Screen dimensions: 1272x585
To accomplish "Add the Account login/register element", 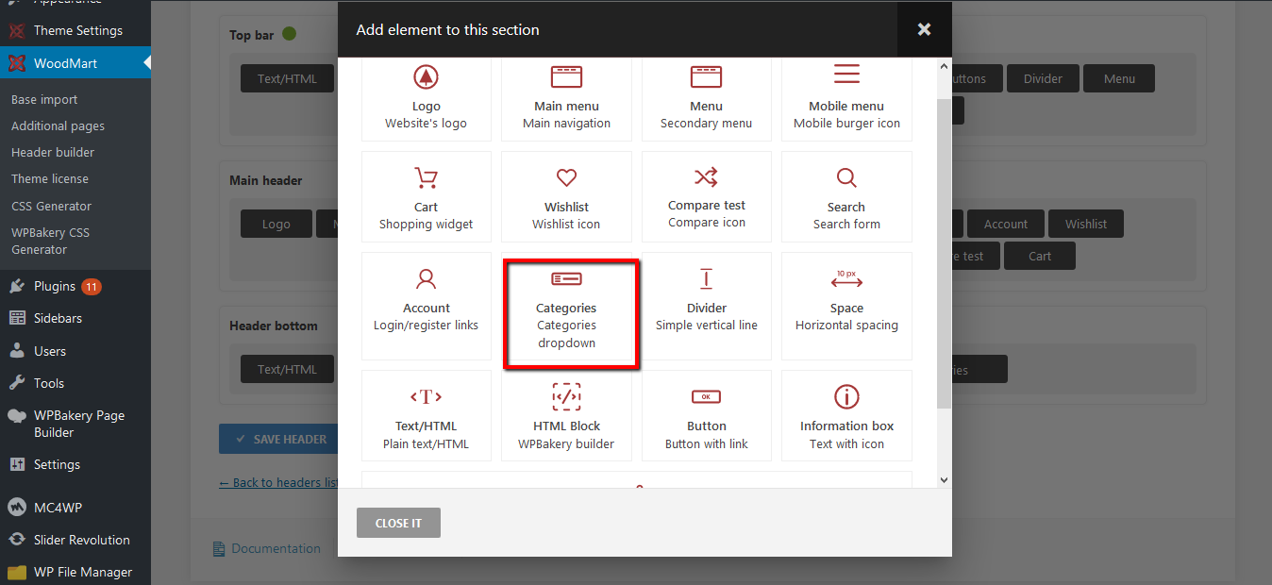I will [x=426, y=306].
